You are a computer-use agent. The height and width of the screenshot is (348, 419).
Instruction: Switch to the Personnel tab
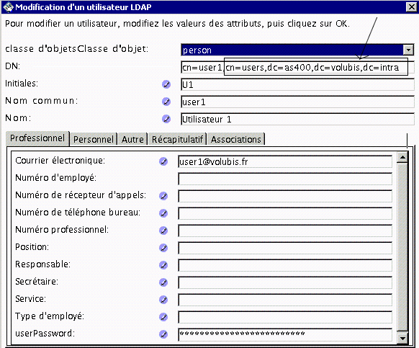point(94,139)
